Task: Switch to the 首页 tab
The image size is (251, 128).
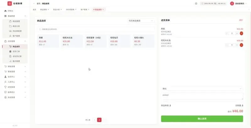Action: [35, 10]
